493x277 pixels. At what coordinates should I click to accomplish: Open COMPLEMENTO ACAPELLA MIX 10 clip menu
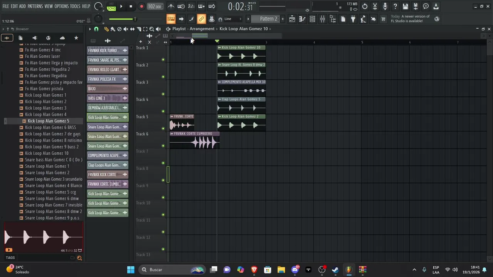(x=220, y=82)
